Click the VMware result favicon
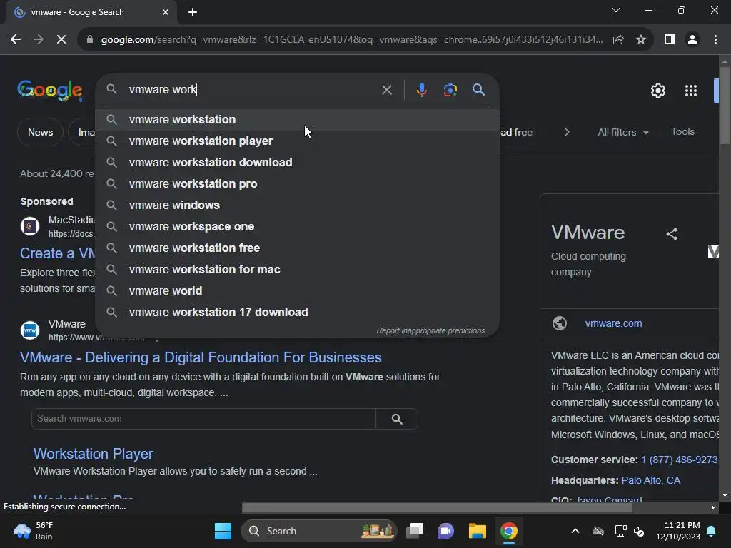Viewport: 731px width, 548px height. [30, 330]
